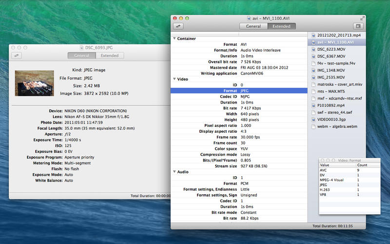
Task: Click the Value column header in Video: Format
Action: (x=325, y=165)
